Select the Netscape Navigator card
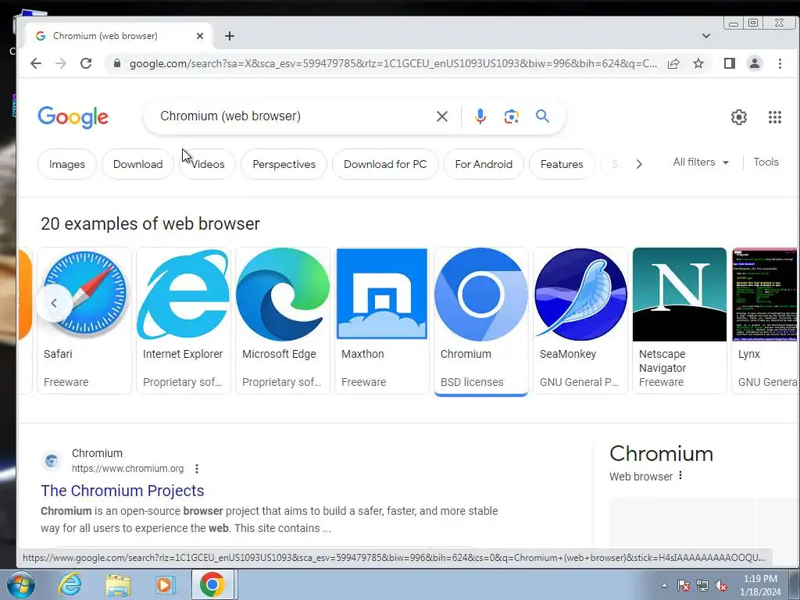The image size is (800, 600). [x=679, y=320]
